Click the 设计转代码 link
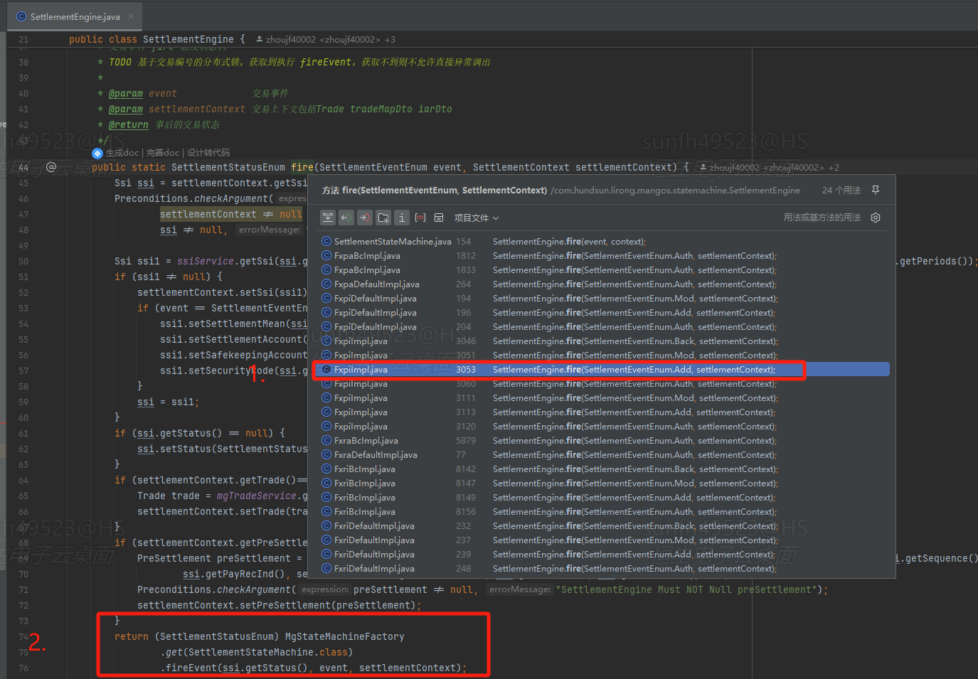 click(x=208, y=153)
